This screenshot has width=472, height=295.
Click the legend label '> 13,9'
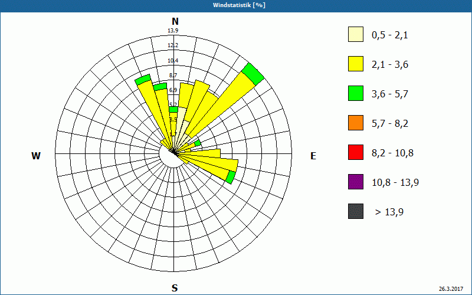389,212
